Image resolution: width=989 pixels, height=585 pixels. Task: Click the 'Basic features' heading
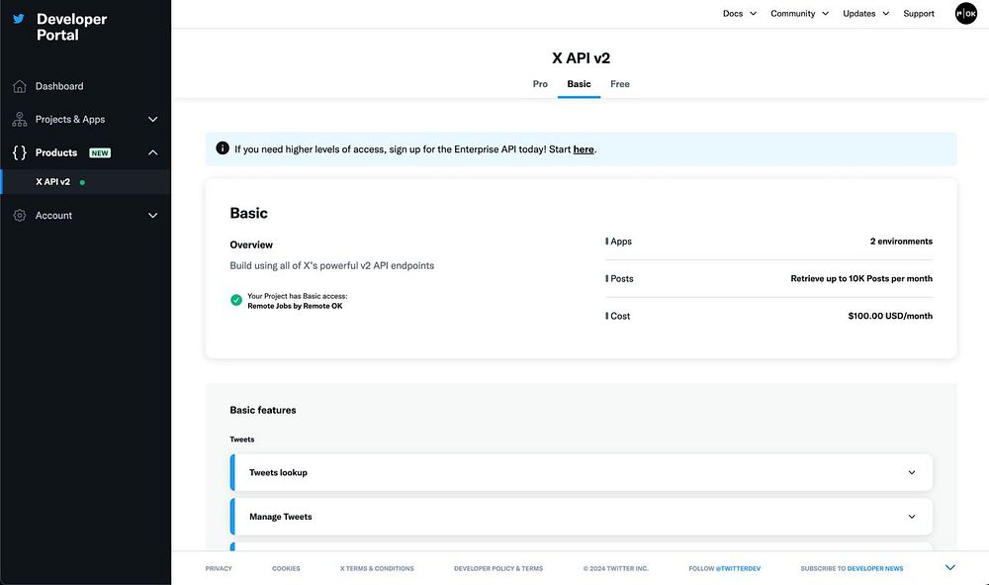click(263, 410)
